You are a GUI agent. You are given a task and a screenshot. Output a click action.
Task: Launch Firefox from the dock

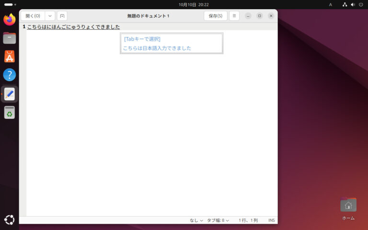pyautogui.click(x=9, y=20)
